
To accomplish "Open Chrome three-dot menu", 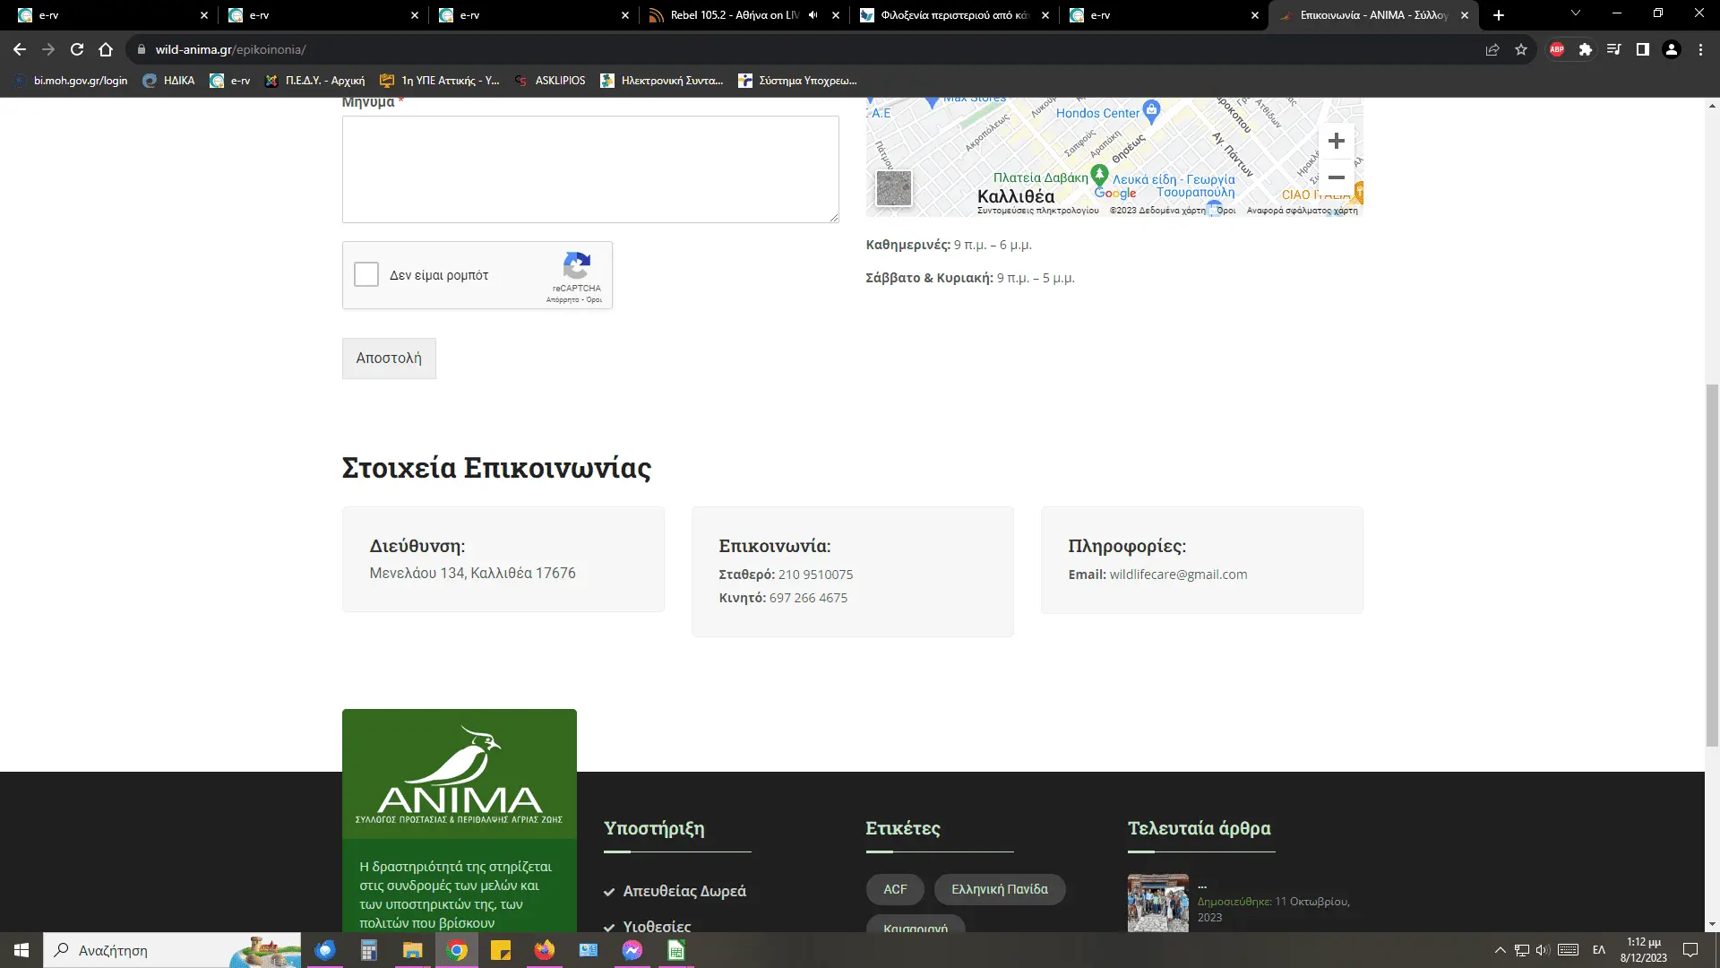I will tap(1700, 49).
